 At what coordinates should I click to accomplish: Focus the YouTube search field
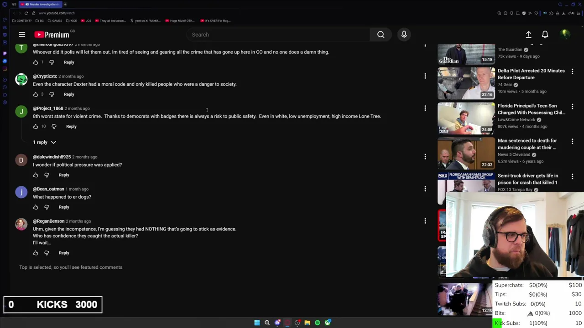click(278, 35)
